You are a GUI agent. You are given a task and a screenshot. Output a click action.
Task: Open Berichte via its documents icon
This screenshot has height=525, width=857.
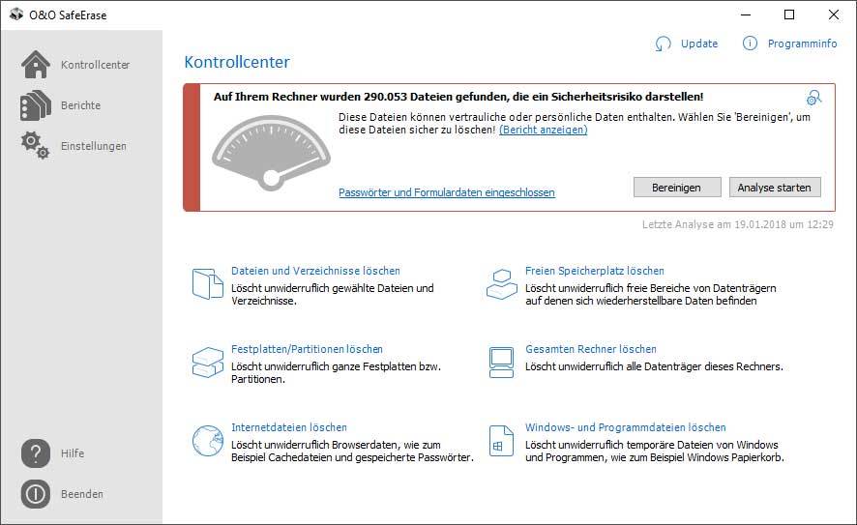(x=36, y=105)
